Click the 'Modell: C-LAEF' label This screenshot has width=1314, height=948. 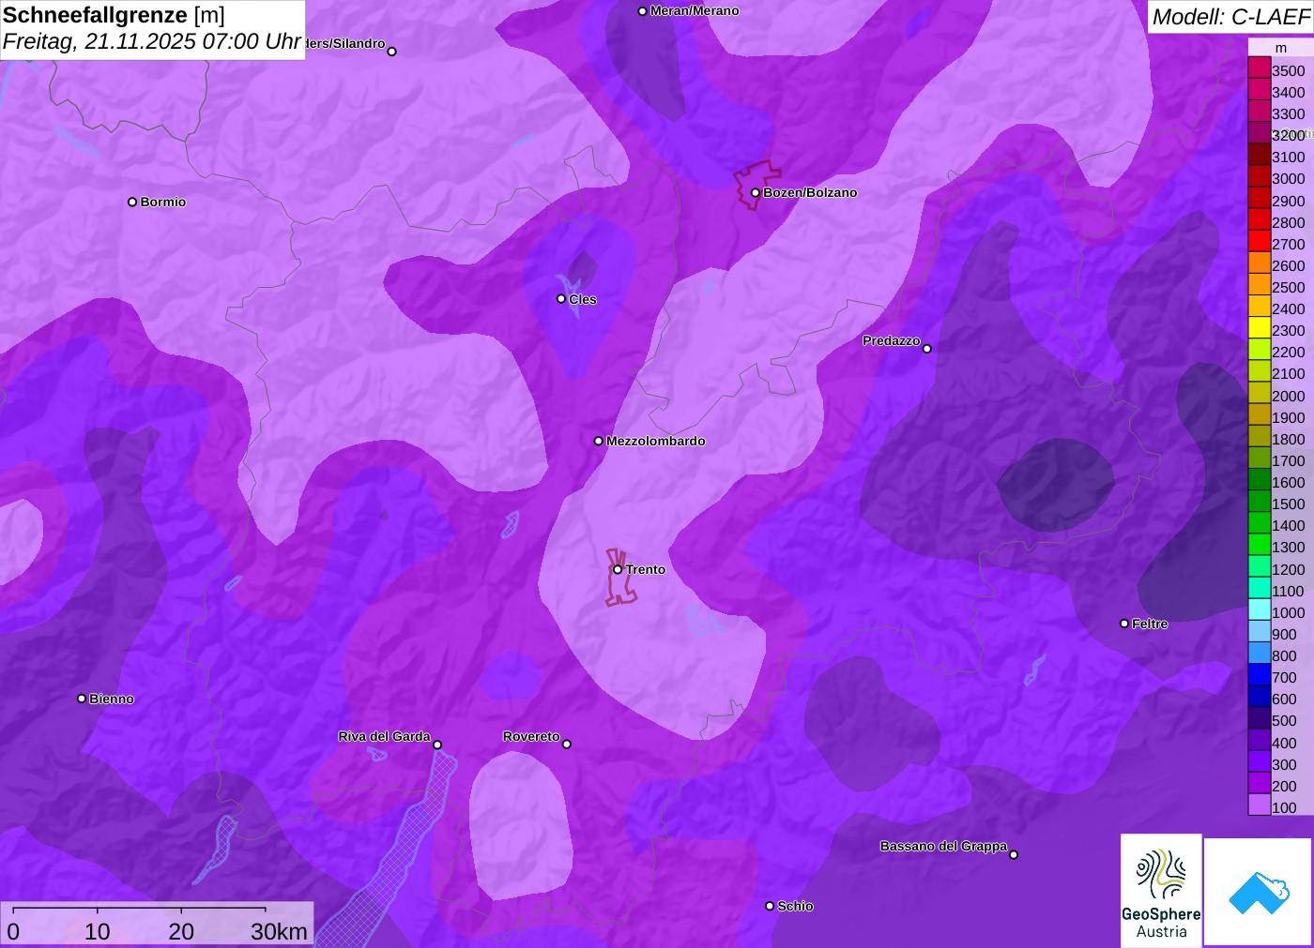[1230, 17]
